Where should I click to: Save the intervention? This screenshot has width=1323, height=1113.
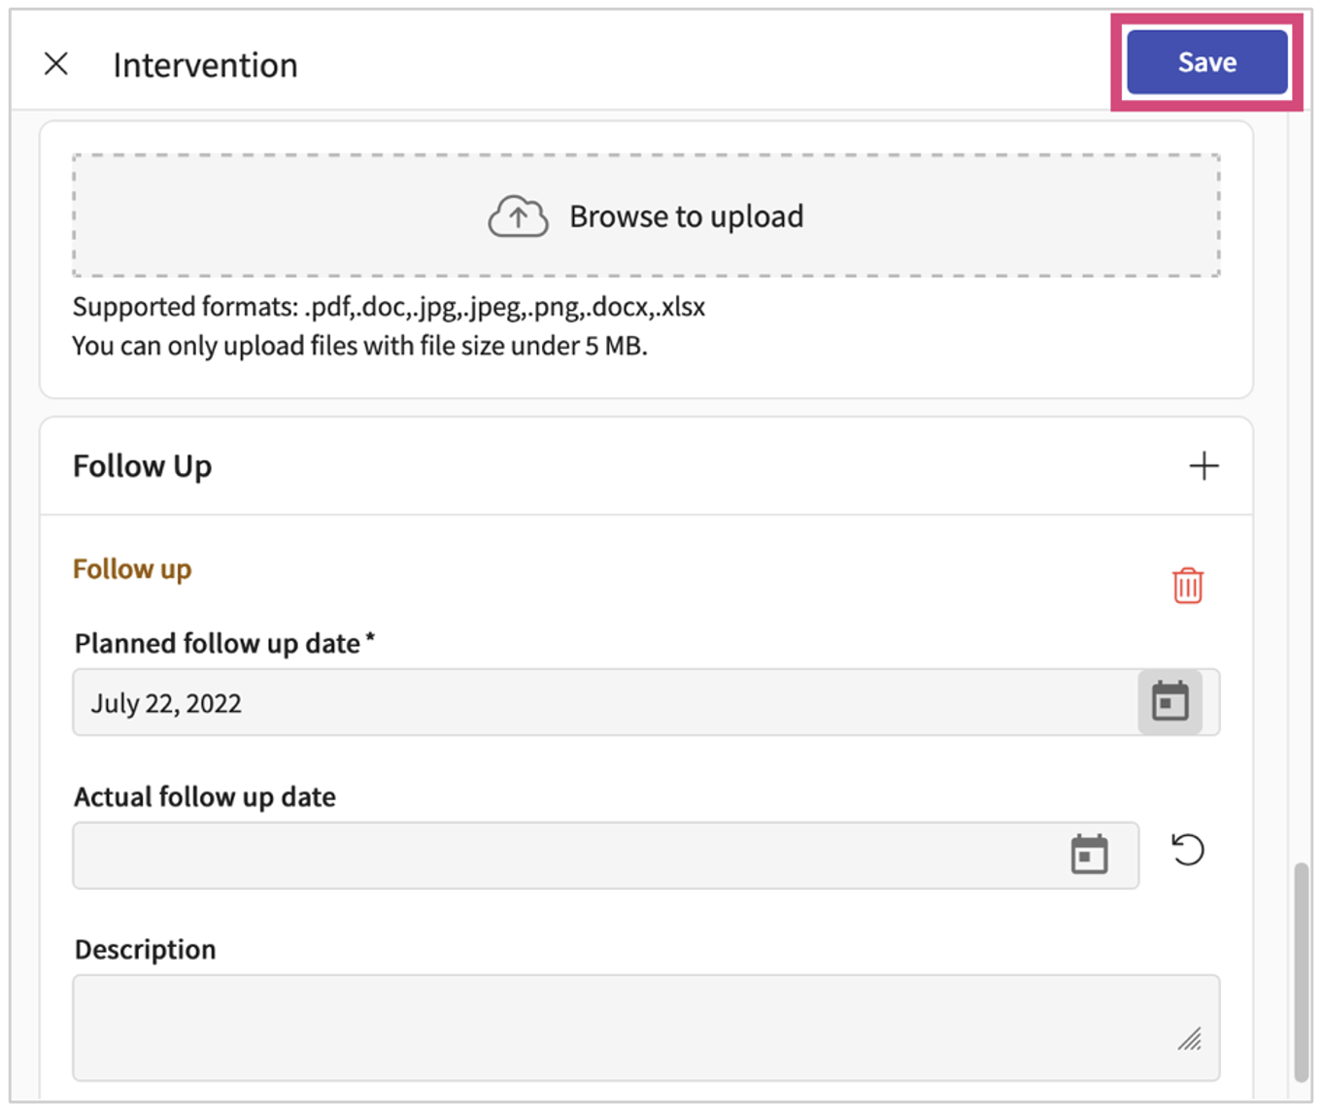point(1206,61)
